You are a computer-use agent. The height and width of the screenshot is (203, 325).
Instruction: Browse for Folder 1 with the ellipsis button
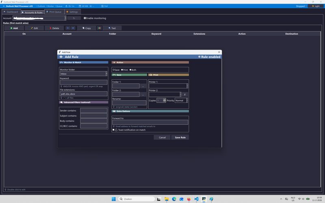pos(143,86)
